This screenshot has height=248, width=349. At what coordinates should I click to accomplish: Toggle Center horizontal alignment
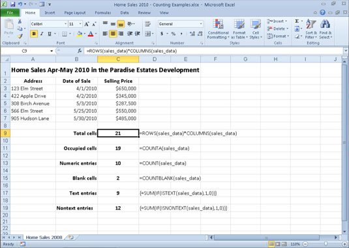pyautogui.click(x=113, y=34)
